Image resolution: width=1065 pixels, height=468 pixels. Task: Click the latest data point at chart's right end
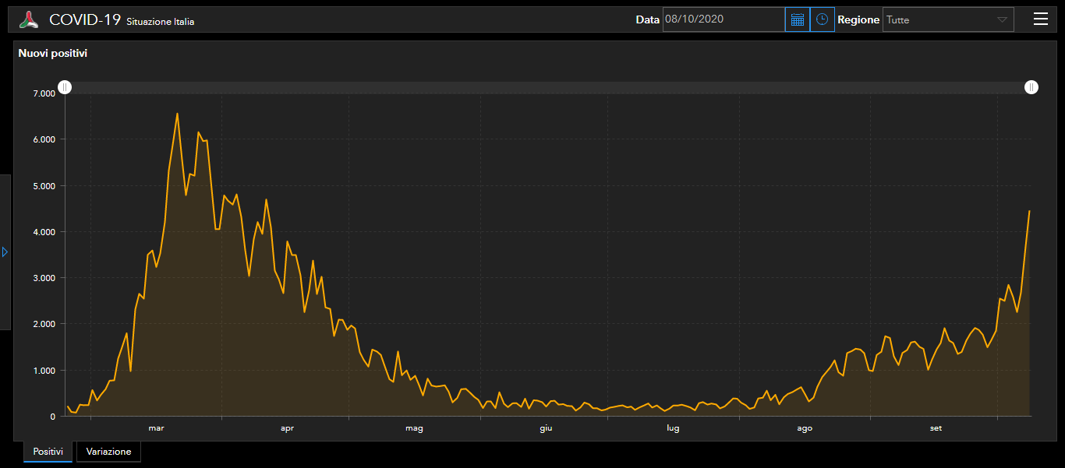(1029, 211)
